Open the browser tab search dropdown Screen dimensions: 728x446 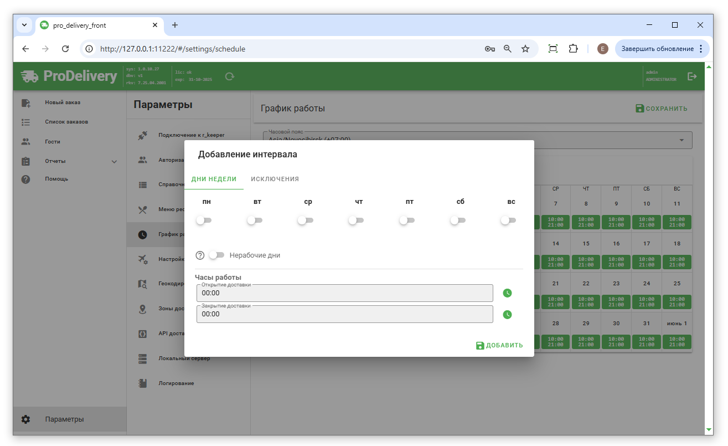pos(24,25)
